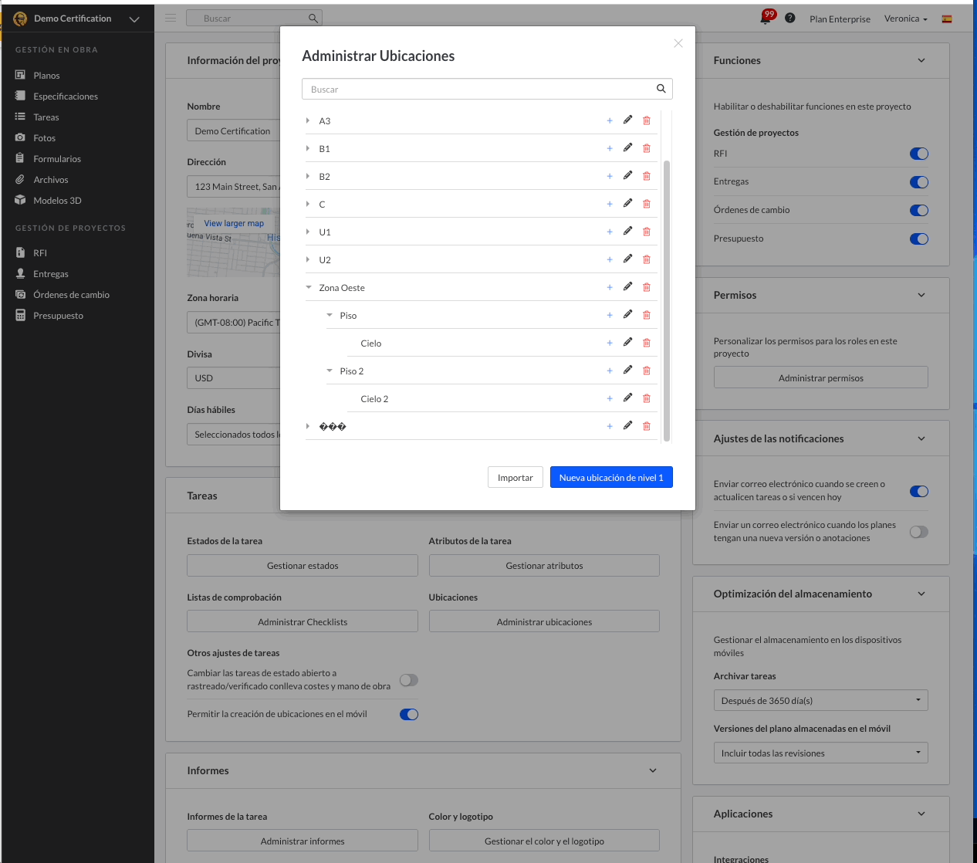
Task: Open the Archivar tareas dropdown
Action: point(820,700)
